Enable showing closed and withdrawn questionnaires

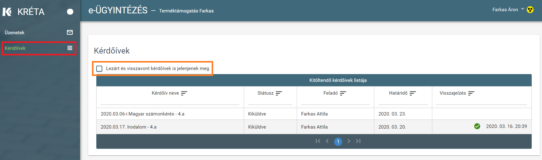click(99, 68)
